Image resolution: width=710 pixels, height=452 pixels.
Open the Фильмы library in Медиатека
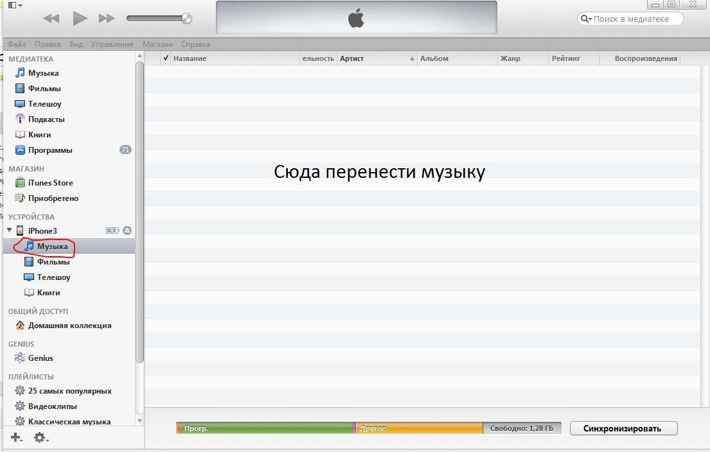44,88
